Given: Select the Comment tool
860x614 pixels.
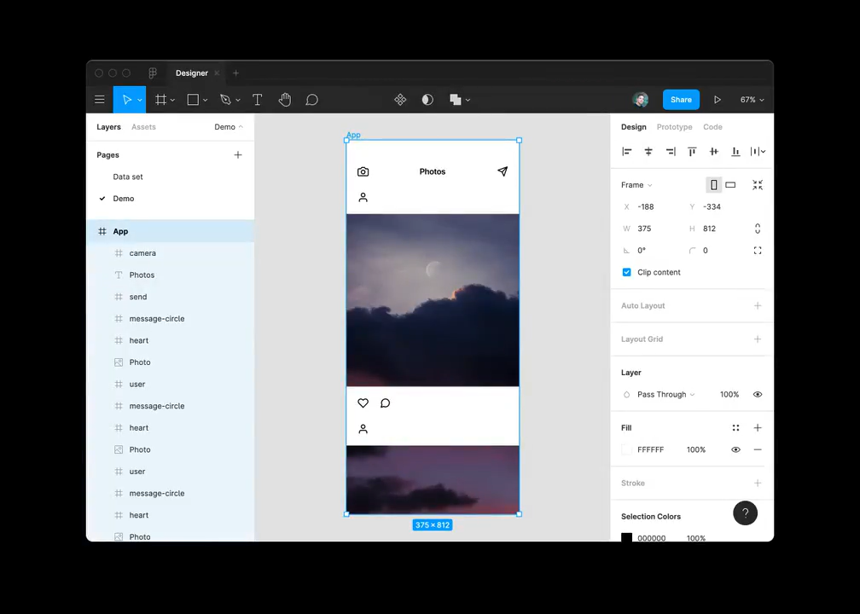Looking at the screenshot, I should click(x=312, y=100).
